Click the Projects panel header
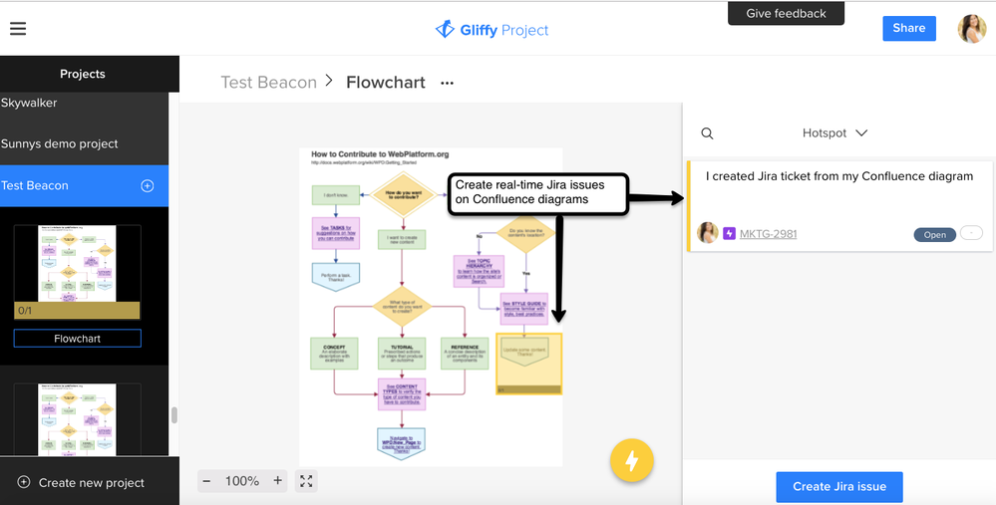996x505 pixels. pos(83,75)
